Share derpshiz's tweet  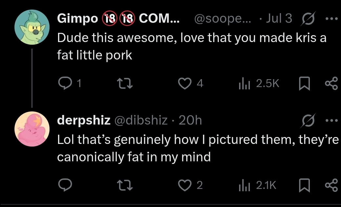[x=331, y=185]
